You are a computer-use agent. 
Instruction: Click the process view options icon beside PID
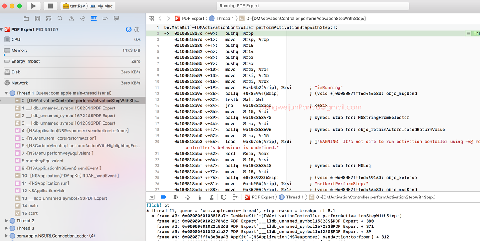tap(137, 29)
